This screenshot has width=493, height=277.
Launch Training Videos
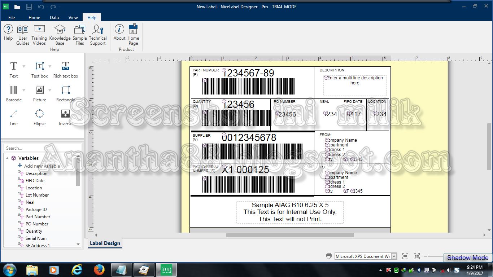pyautogui.click(x=39, y=35)
